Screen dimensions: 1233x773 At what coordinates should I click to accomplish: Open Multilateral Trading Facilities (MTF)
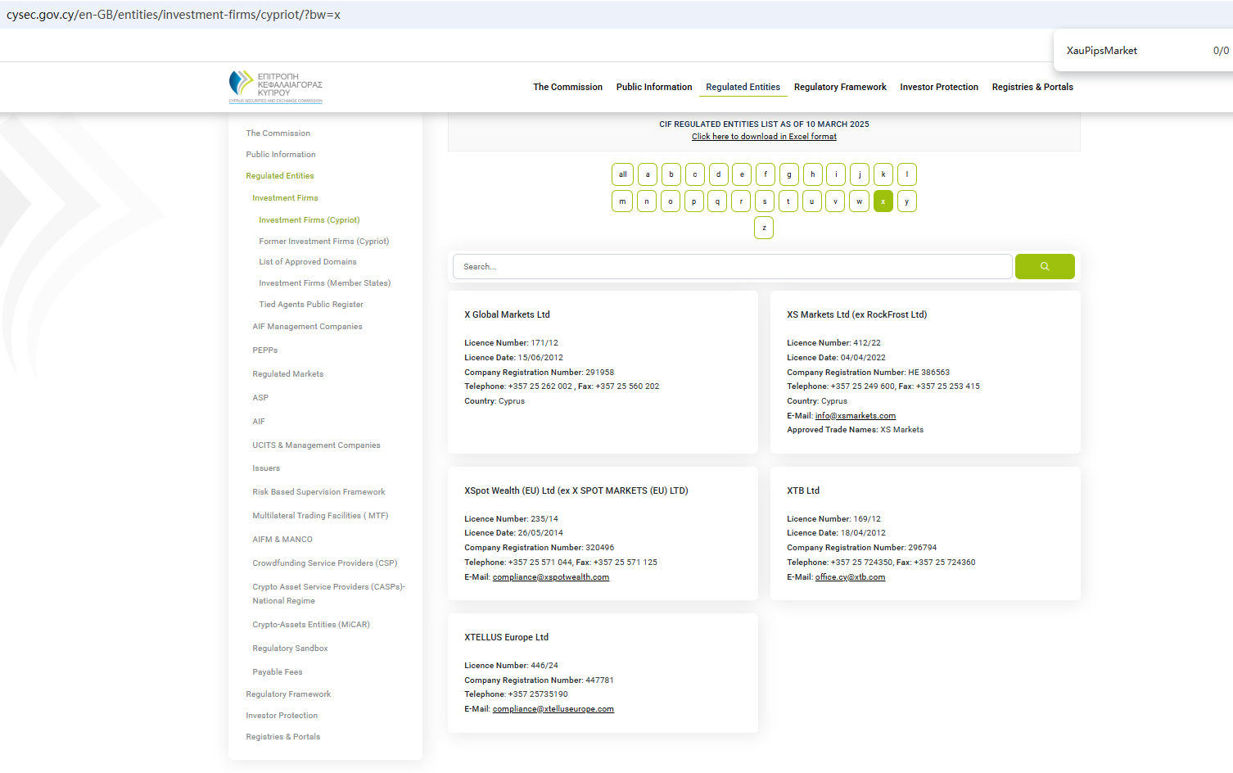point(320,516)
